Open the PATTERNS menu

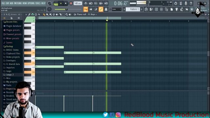click(x=18, y=3)
